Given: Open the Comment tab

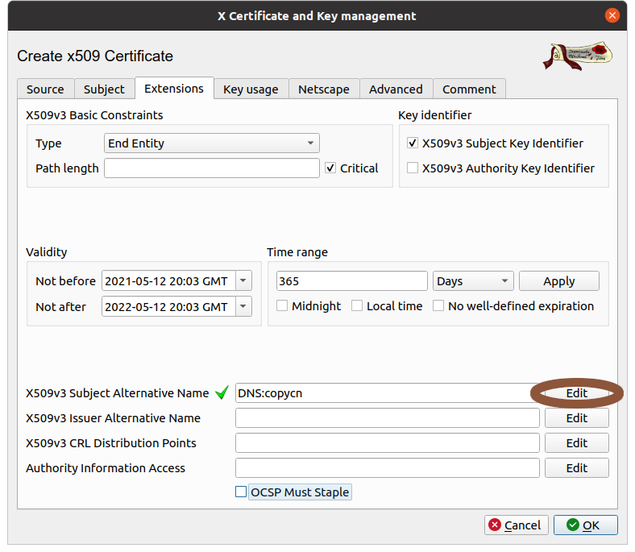Looking at the screenshot, I should pyautogui.click(x=469, y=89).
